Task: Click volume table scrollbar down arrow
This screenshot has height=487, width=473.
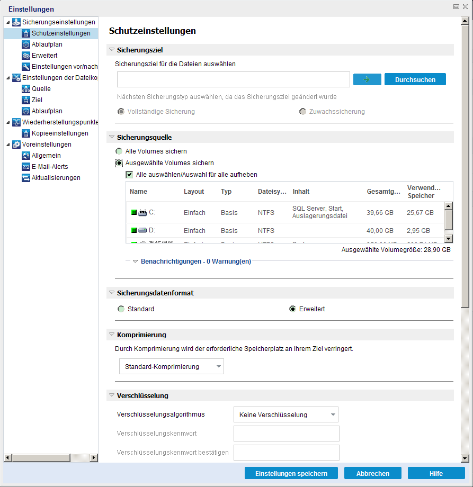Action: (449, 239)
